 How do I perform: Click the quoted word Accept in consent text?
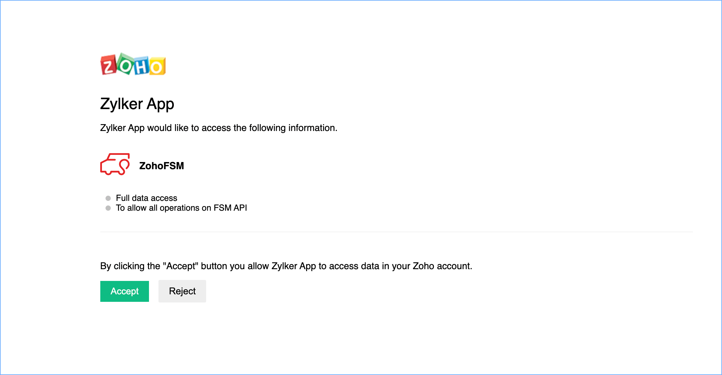click(x=181, y=266)
